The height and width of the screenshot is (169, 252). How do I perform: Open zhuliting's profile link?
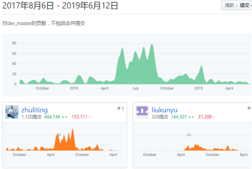pos(35,110)
